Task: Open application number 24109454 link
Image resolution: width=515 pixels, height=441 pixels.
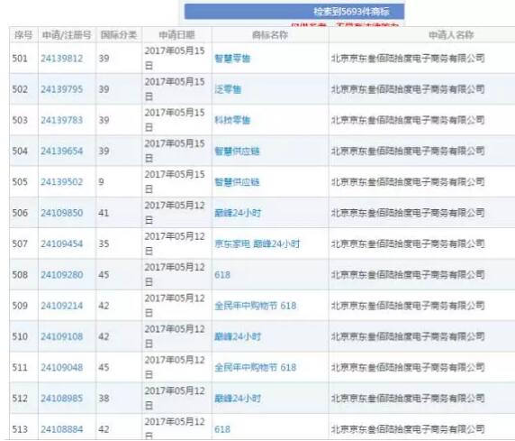Action: tap(62, 243)
